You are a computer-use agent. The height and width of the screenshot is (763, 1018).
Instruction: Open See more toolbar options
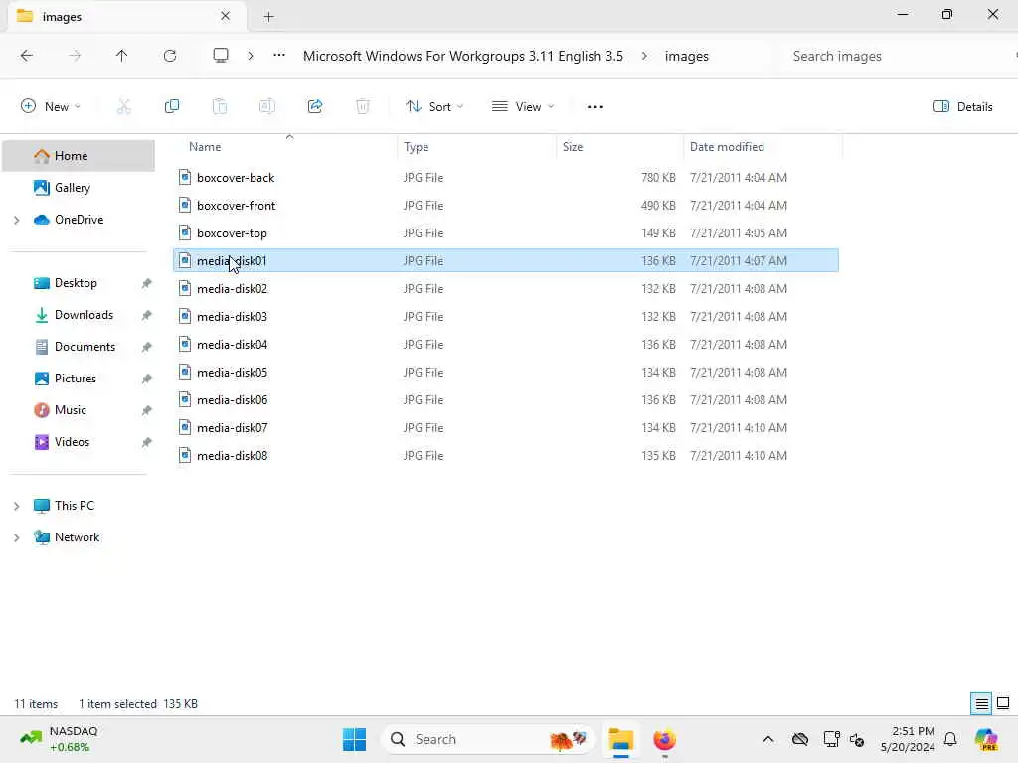[x=595, y=107]
